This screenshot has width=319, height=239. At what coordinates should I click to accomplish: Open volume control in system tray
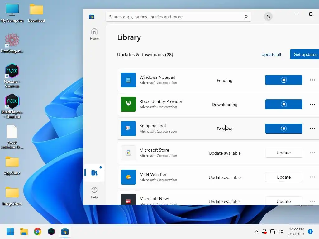tap(280, 232)
